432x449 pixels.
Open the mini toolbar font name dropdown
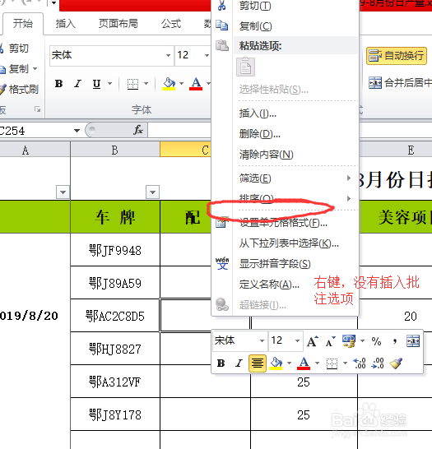coord(262,340)
